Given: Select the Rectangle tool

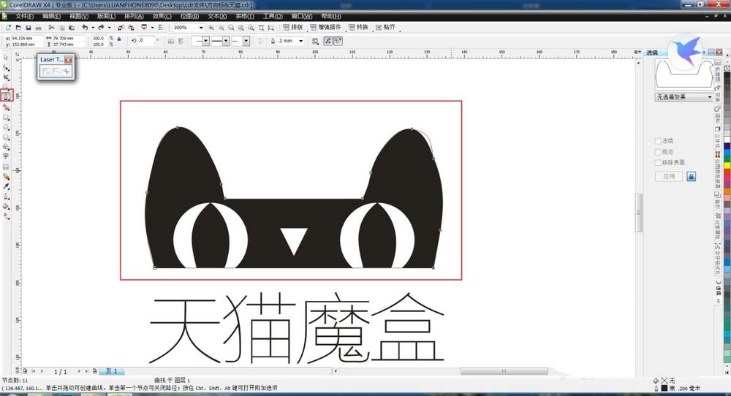Looking at the screenshot, I should pos(6,118).
